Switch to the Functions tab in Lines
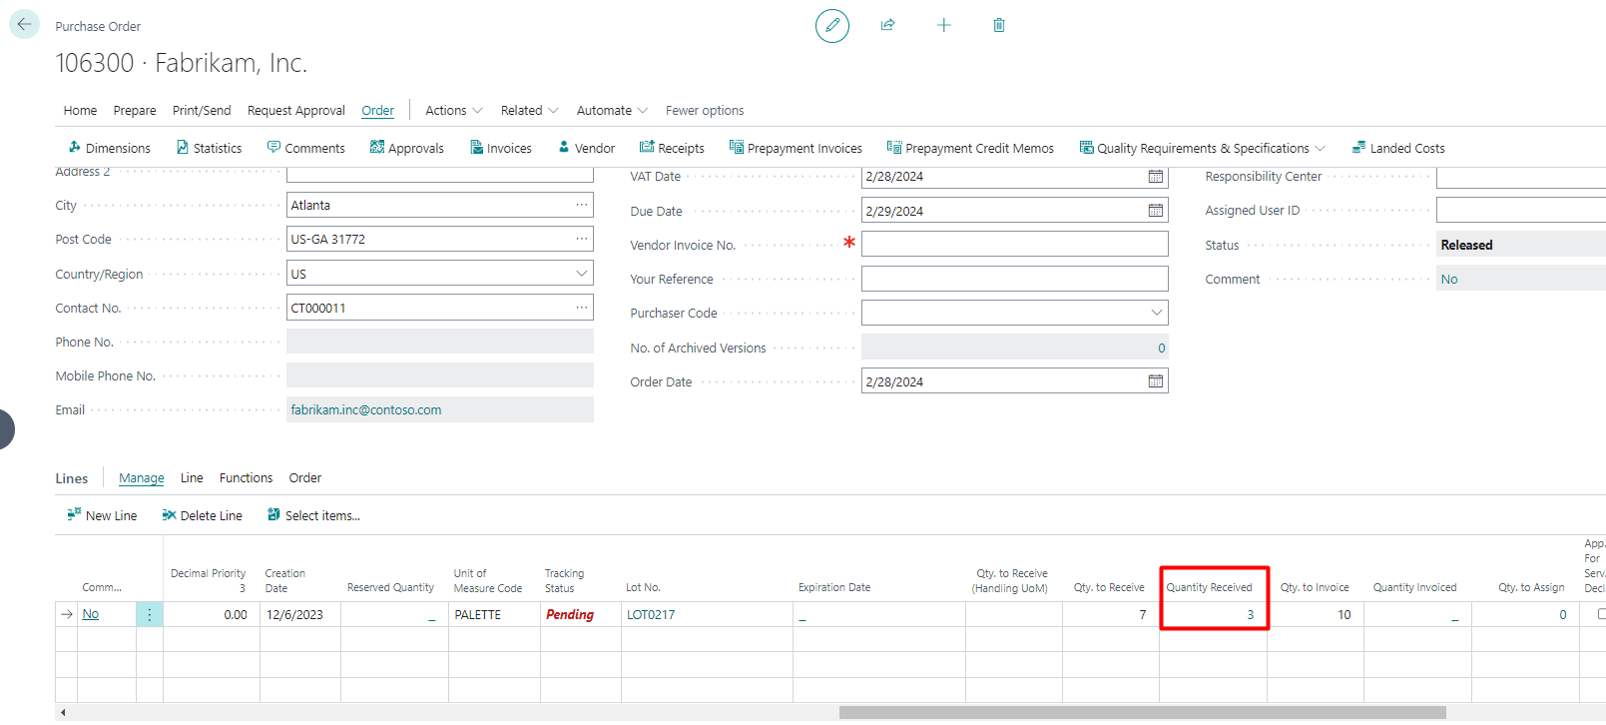The image size is (1606, 725). click(246, 478)
